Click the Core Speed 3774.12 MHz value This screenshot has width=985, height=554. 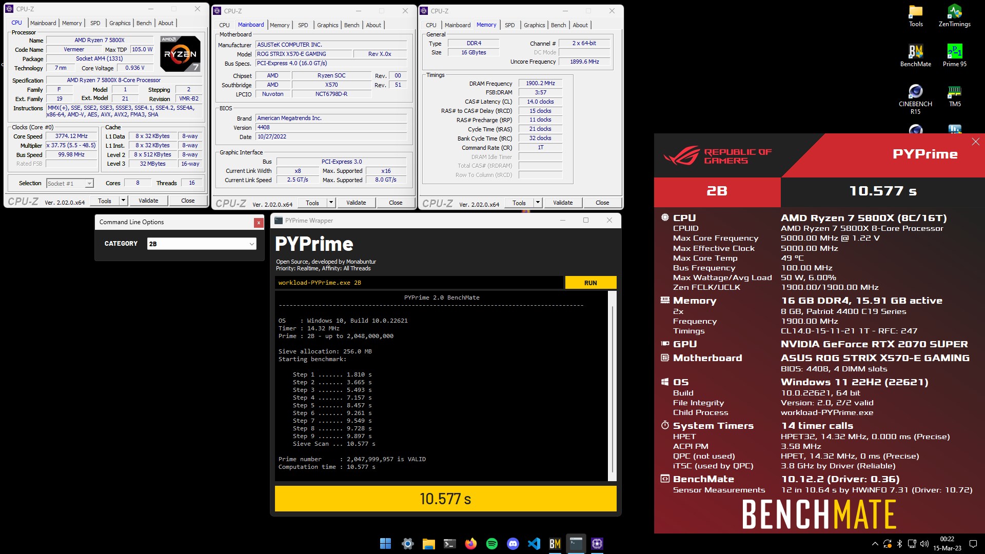71,136
